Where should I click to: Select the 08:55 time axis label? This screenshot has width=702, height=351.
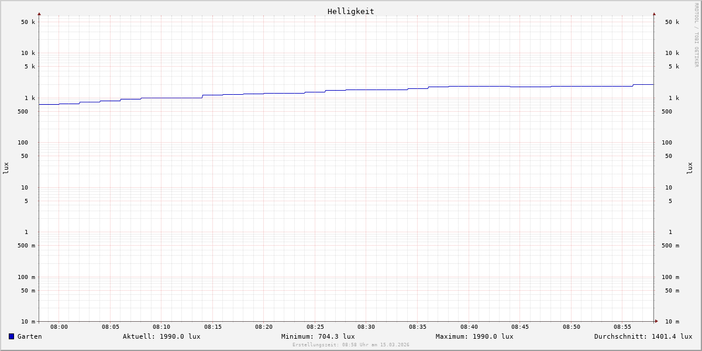(622, 327)
